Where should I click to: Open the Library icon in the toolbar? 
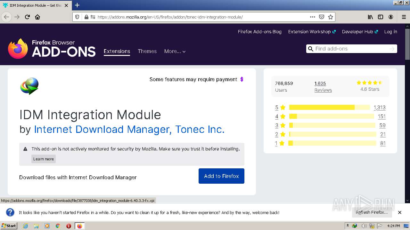[370, 17]
